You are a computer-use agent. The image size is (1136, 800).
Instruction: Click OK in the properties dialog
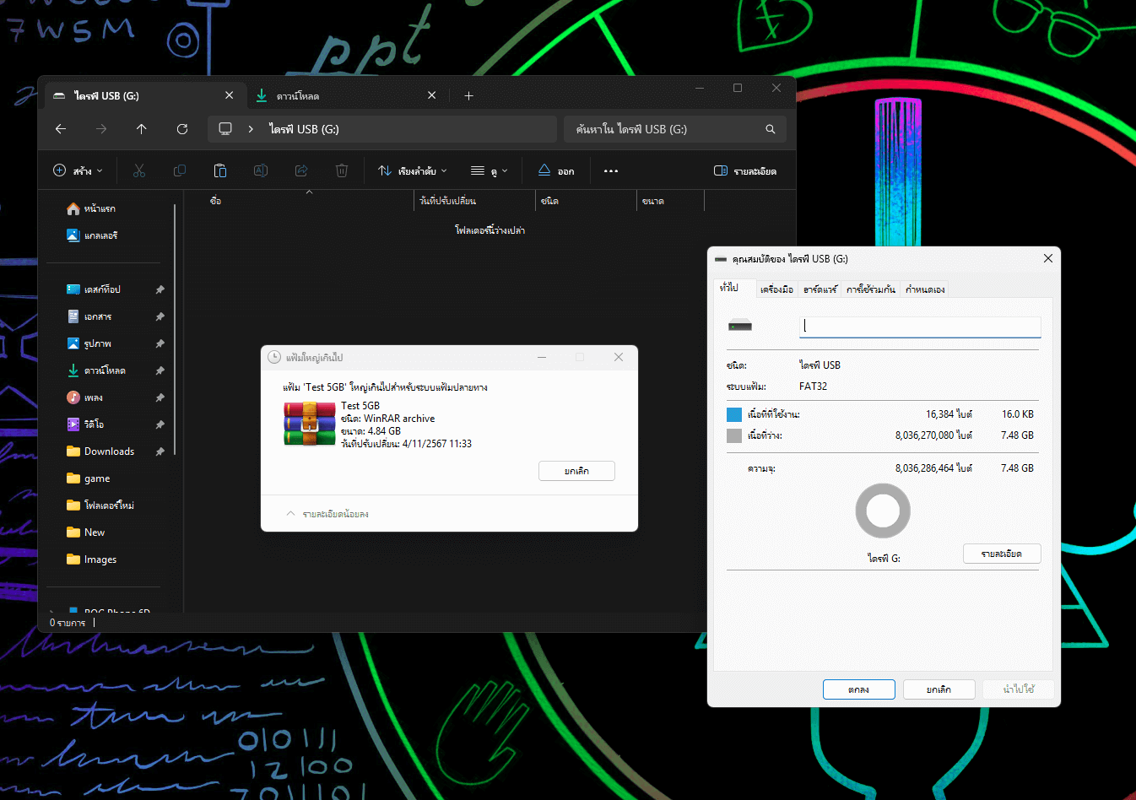tap(858, 689)
